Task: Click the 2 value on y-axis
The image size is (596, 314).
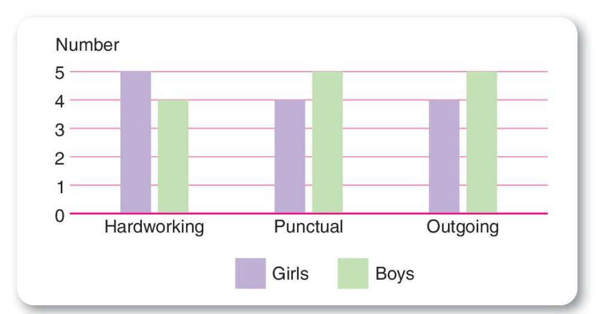Action: (60, 158)
